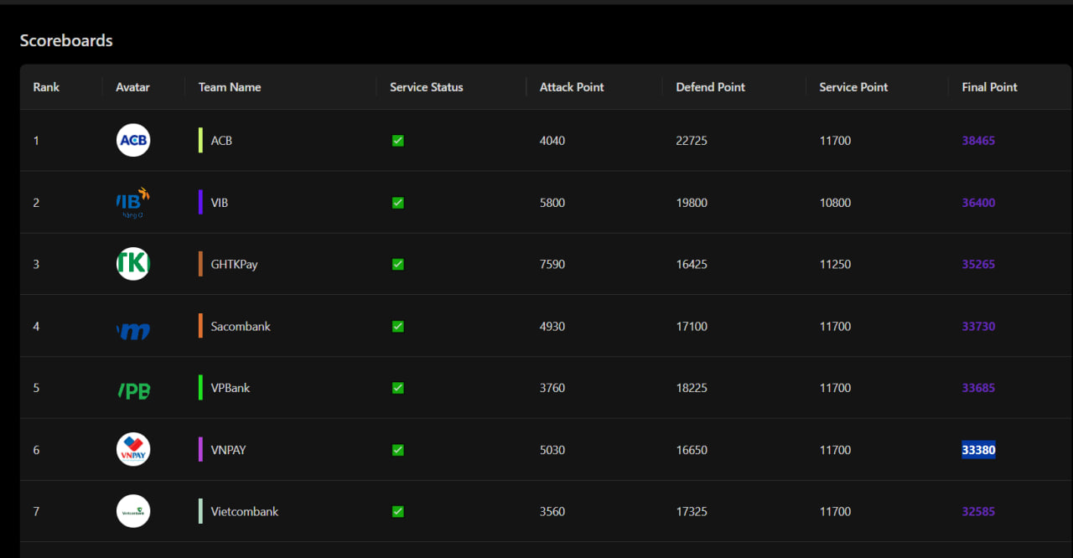This screenshot has width=1073, height=558.
Task: Click VPBank's bright green color bar
Action: tap(200, 388)
